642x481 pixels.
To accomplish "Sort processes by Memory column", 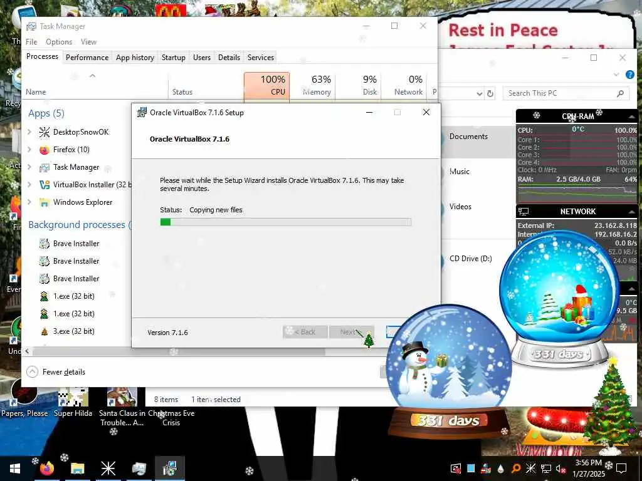I will [312, 85].
